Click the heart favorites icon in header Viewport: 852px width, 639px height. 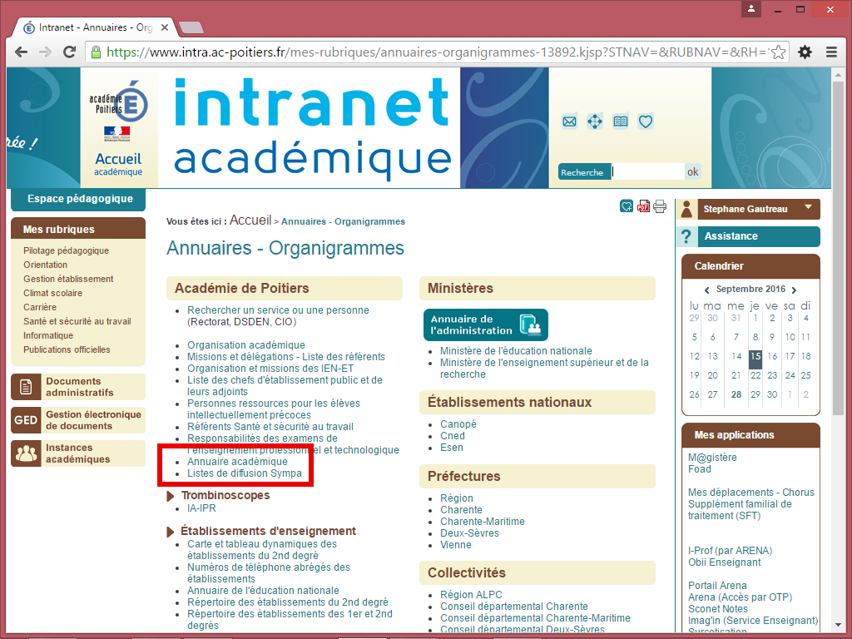tap(646, 121)
